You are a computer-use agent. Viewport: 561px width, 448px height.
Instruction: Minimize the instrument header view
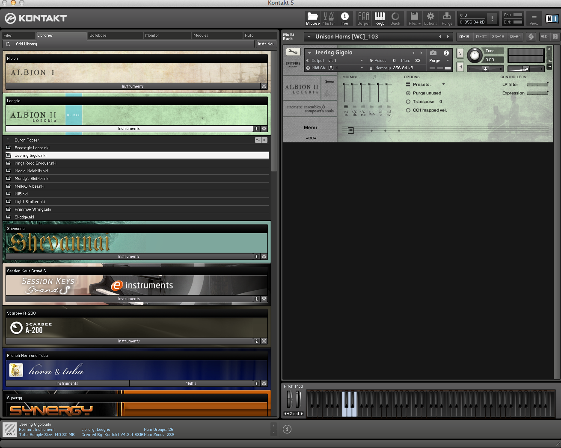pyautogui.click(x=549, y=55)
